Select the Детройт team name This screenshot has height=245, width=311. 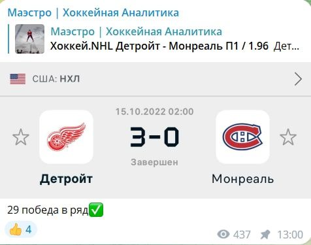[x=66, y=179]
